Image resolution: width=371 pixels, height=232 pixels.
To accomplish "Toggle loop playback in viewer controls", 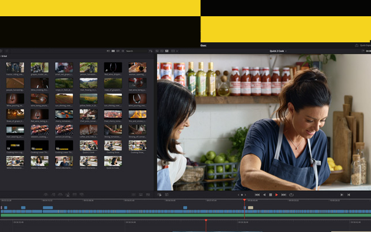I will pyautogui.click(x=291, y=195).
